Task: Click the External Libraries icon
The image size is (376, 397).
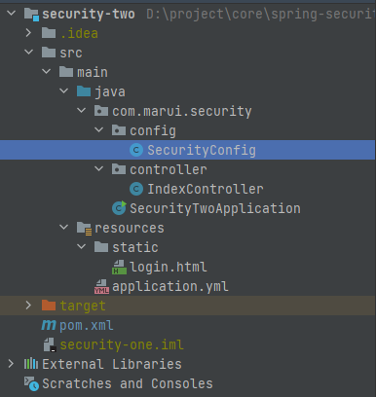Action: tap(31, 364)
